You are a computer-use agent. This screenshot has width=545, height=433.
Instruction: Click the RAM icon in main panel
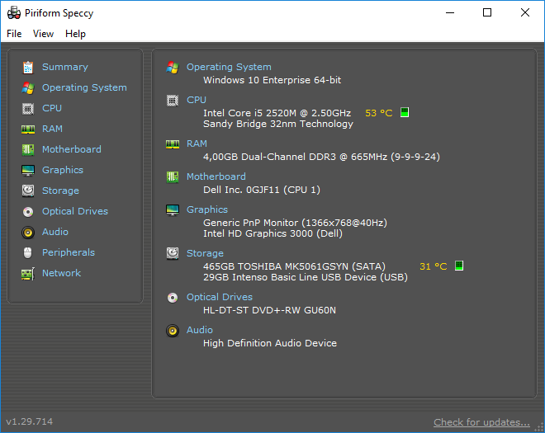pyautogui.click(x=173, y=144)
